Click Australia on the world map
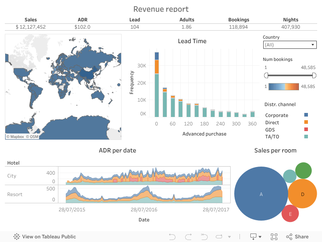Screen dimensions: 322x242 coord(98,96)
